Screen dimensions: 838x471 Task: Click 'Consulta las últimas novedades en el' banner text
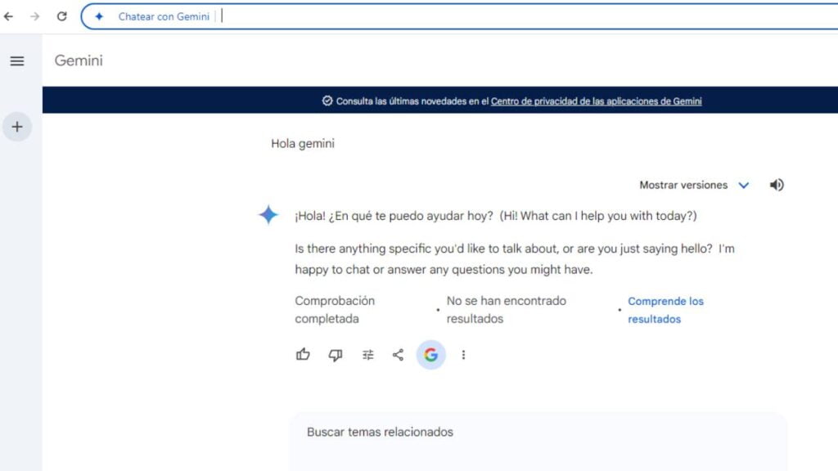(x=412, y=101)
